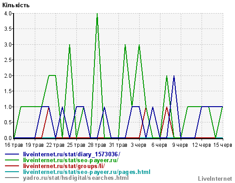Click the green peak at 28 трав
This screenshot has width=235, height=183.
click(97, 14)
